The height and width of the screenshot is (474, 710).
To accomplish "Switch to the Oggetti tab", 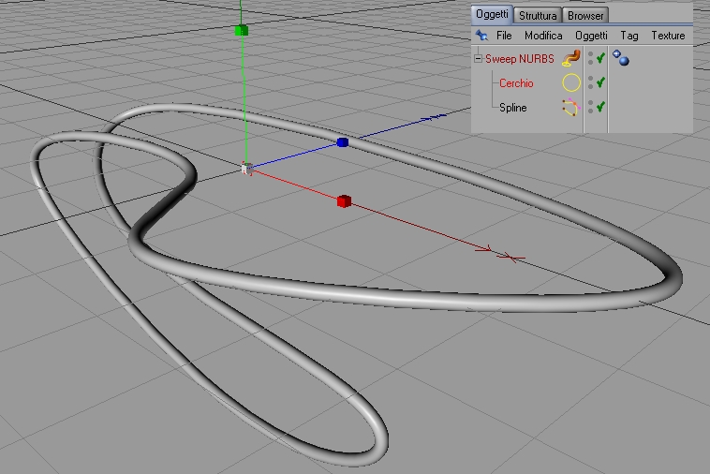I will point(492,14).
